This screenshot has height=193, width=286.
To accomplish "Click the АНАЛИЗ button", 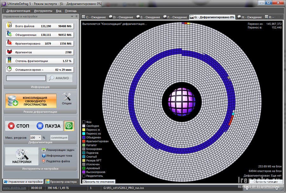I will coord(60,78).
